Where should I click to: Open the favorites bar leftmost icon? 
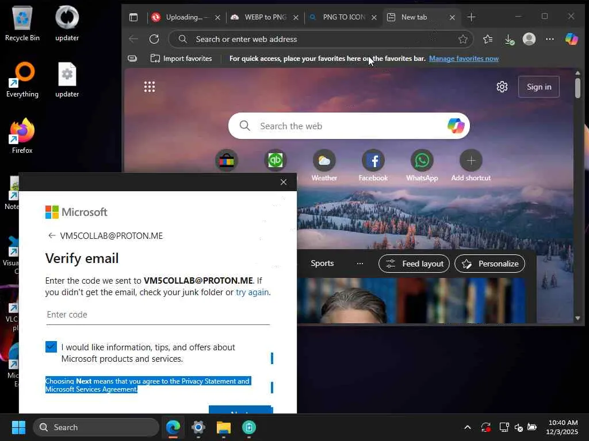pyautogui.click(x=132, y=59)
